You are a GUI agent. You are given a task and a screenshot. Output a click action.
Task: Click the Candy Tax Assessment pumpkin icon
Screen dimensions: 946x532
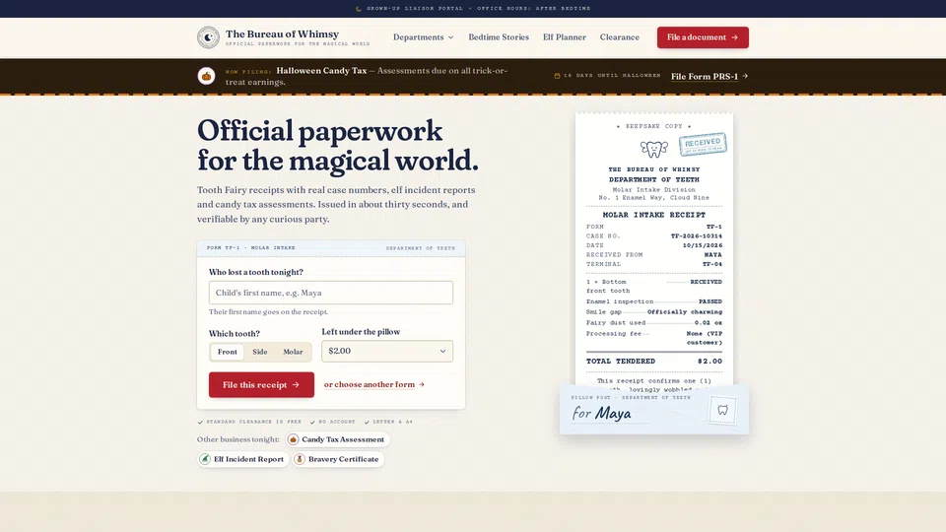[294, 439]
